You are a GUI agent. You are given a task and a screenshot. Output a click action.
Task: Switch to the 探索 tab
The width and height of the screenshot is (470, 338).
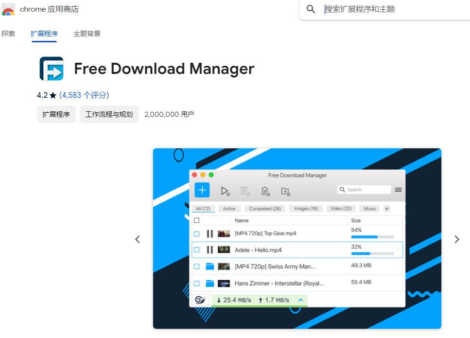8,34
